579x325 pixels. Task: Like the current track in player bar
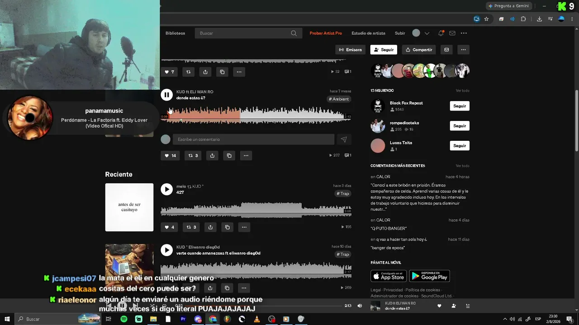[x=439, y=306]
